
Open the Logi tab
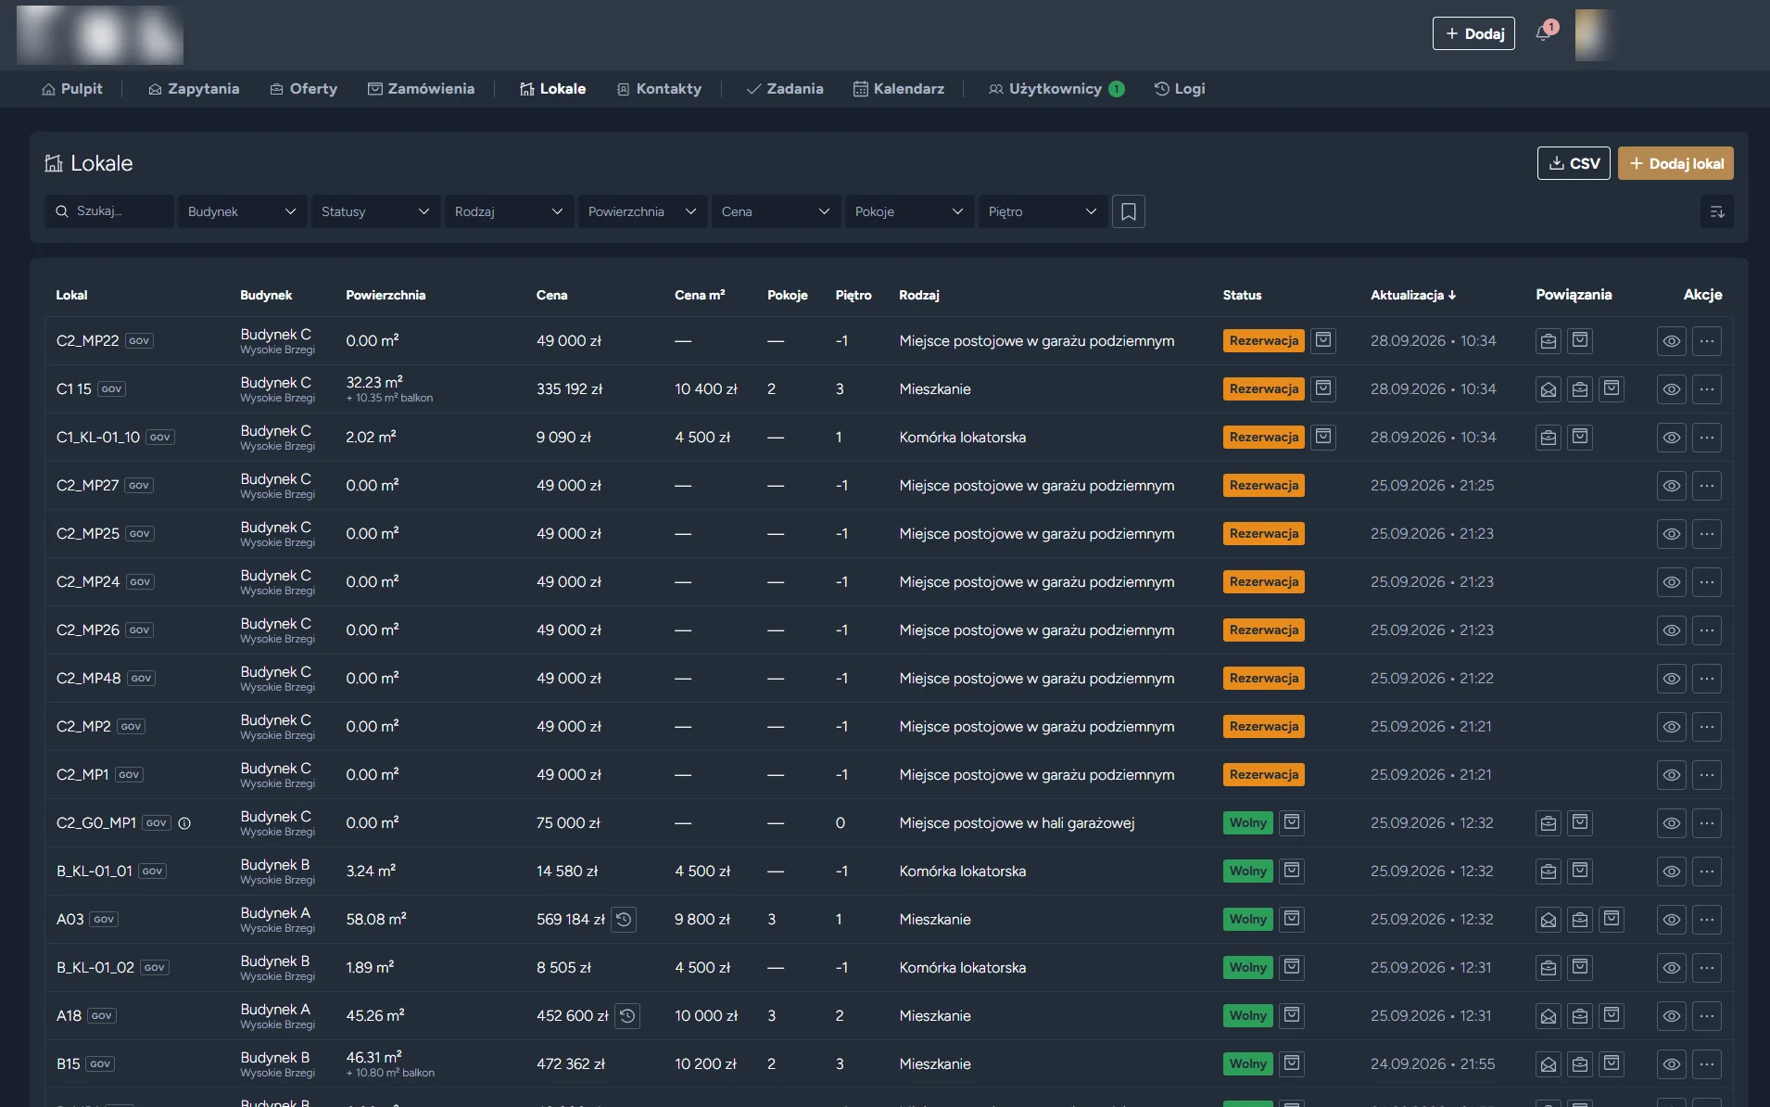click(1180, 89)
